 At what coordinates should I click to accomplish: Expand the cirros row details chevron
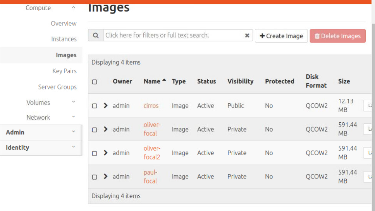[106, 105]
